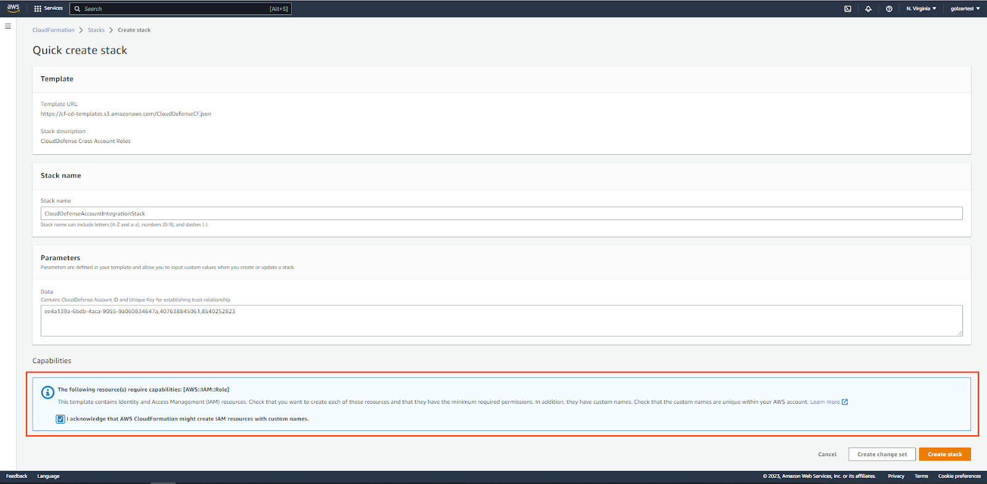The height and width of the screenshot is (484, 987).
Task: Open the AWS console home logo
Action: tap(13, 8)
